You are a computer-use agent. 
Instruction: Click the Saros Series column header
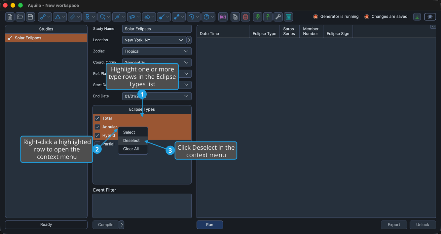(x=289, y=31)
